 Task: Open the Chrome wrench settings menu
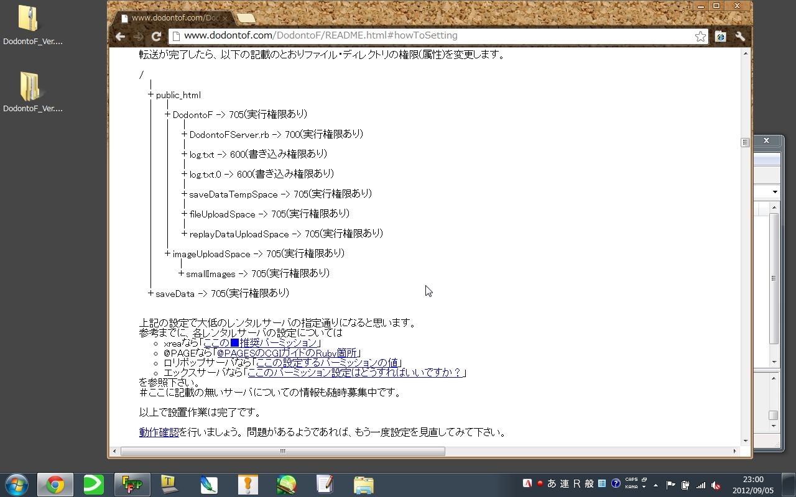(x=740, y=36)
